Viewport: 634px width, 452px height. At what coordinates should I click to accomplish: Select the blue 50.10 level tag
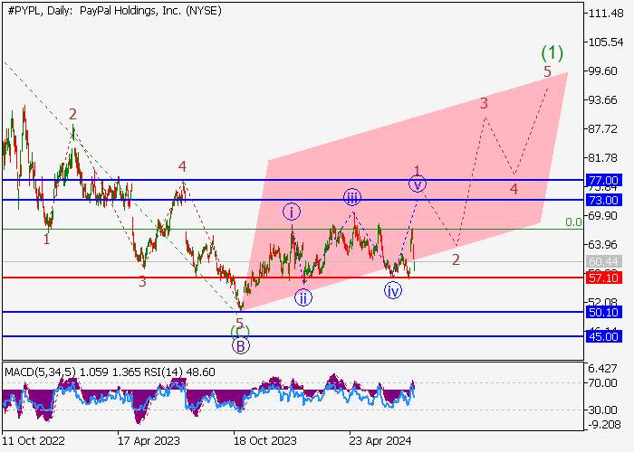(604, 312)
